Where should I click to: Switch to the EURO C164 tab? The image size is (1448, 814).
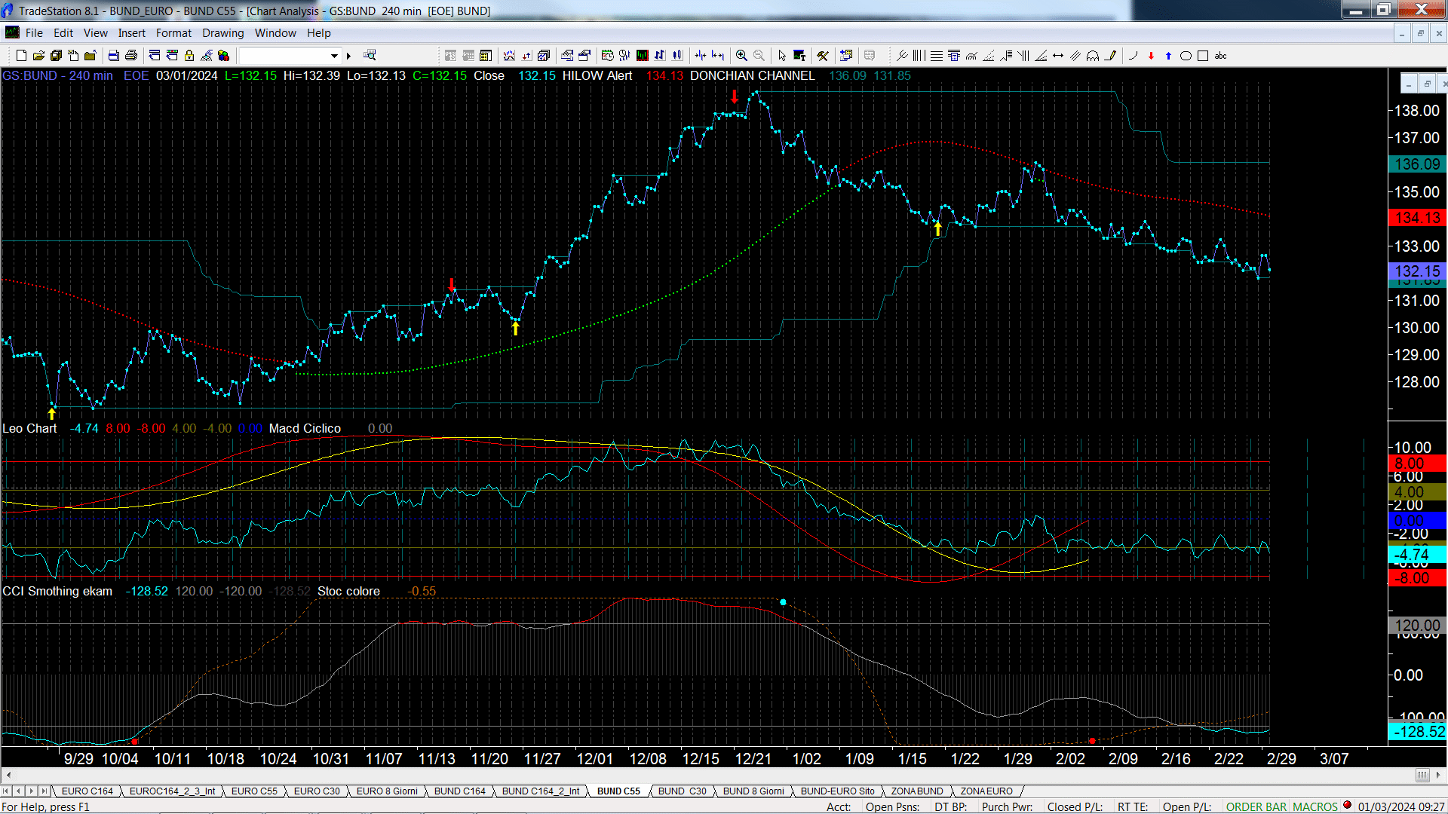[87, 791]
